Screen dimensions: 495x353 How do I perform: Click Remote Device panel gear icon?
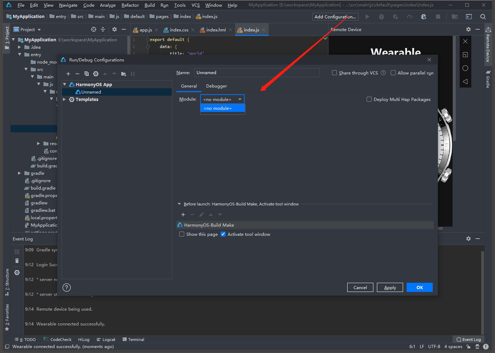pos(468,30)
